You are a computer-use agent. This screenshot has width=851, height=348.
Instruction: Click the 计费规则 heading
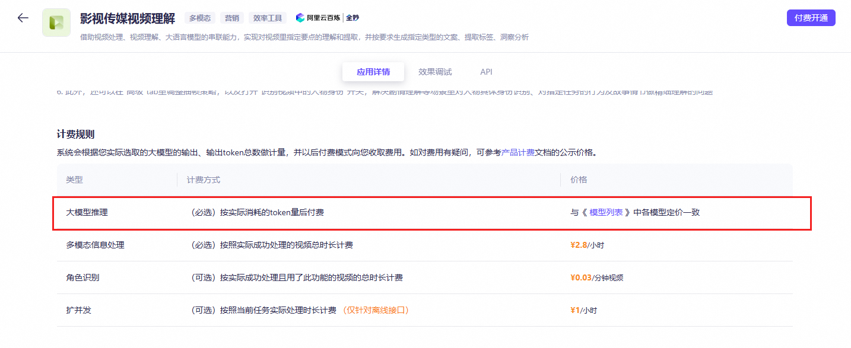pos(75,134)
